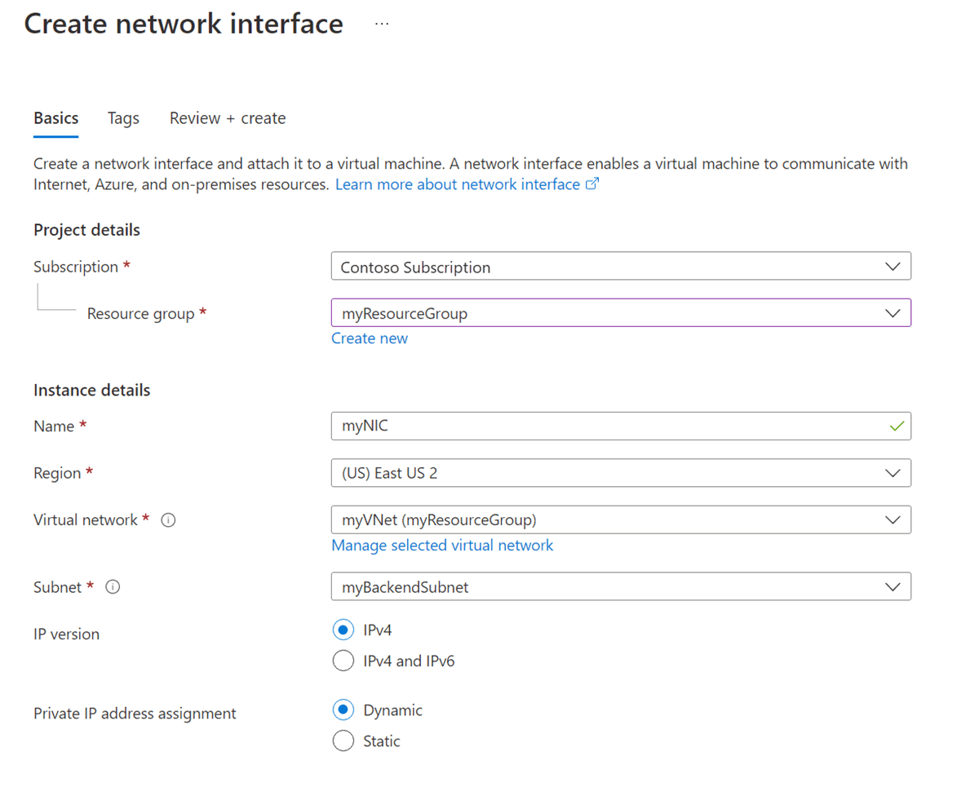Viewport: 979px width, 787px height.
Task: Click the Create new resource group link
Action: (370, 338)
